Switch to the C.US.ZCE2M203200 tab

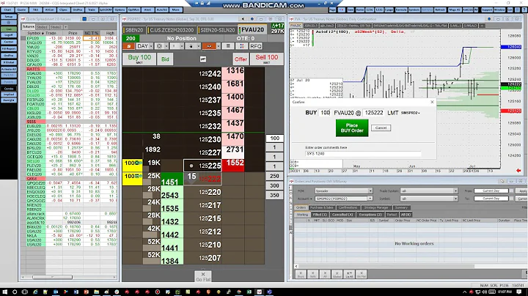(172, 30)
